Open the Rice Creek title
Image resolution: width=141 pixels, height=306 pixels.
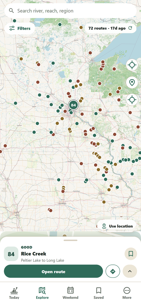[33, 254]
